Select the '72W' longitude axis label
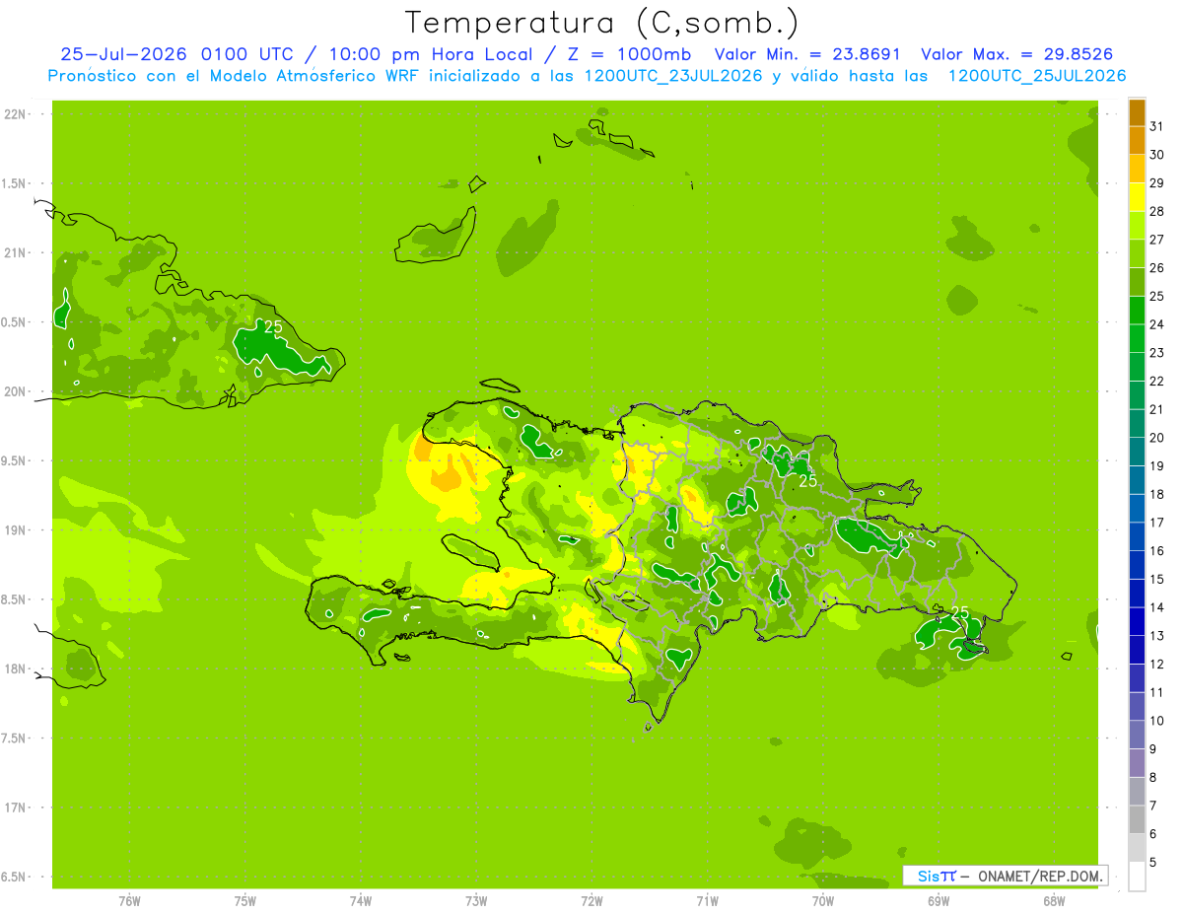 [591, 901]
